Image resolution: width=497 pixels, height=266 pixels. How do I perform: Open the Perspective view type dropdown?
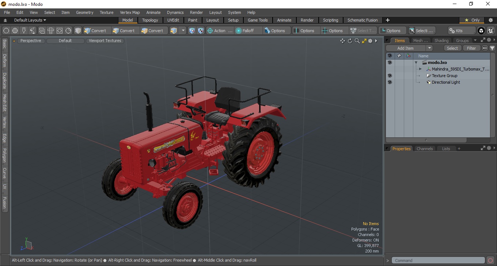pyautogui.click(x=31, y=41)
